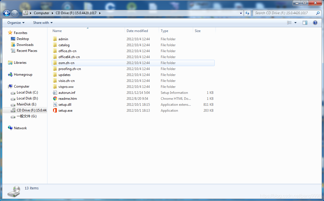Click the drive icon in address bar

click(26, 13)
